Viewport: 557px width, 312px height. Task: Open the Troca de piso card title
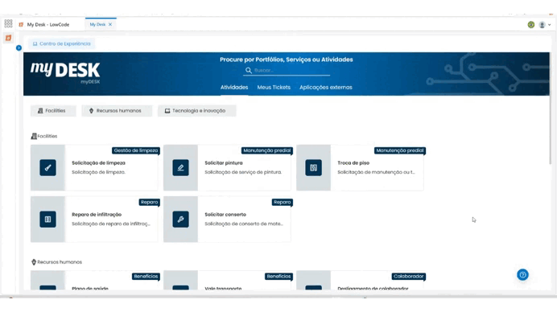[353, 163]
